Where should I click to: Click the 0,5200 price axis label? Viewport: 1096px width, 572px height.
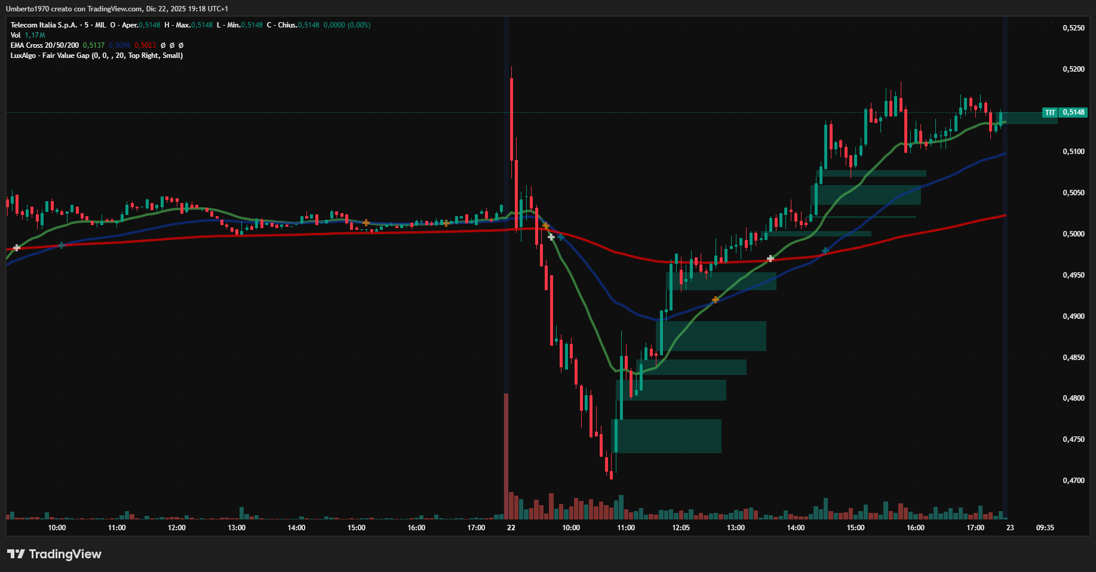(x=1073, y=69)
